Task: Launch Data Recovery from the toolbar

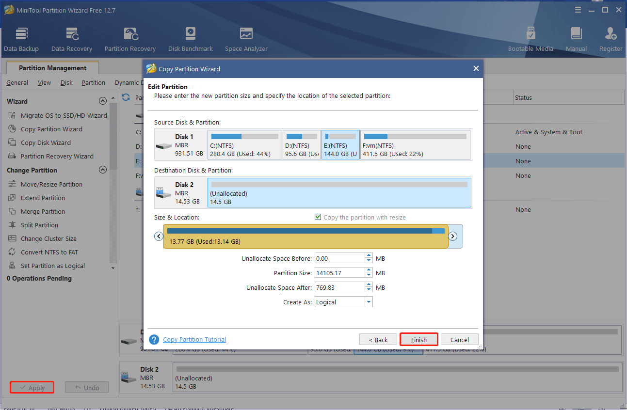Action: [x=72, y=40]
